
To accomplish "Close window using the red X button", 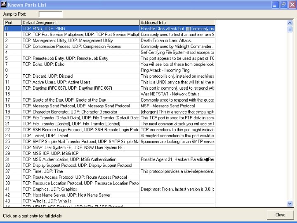I will (x=292, y=5).
